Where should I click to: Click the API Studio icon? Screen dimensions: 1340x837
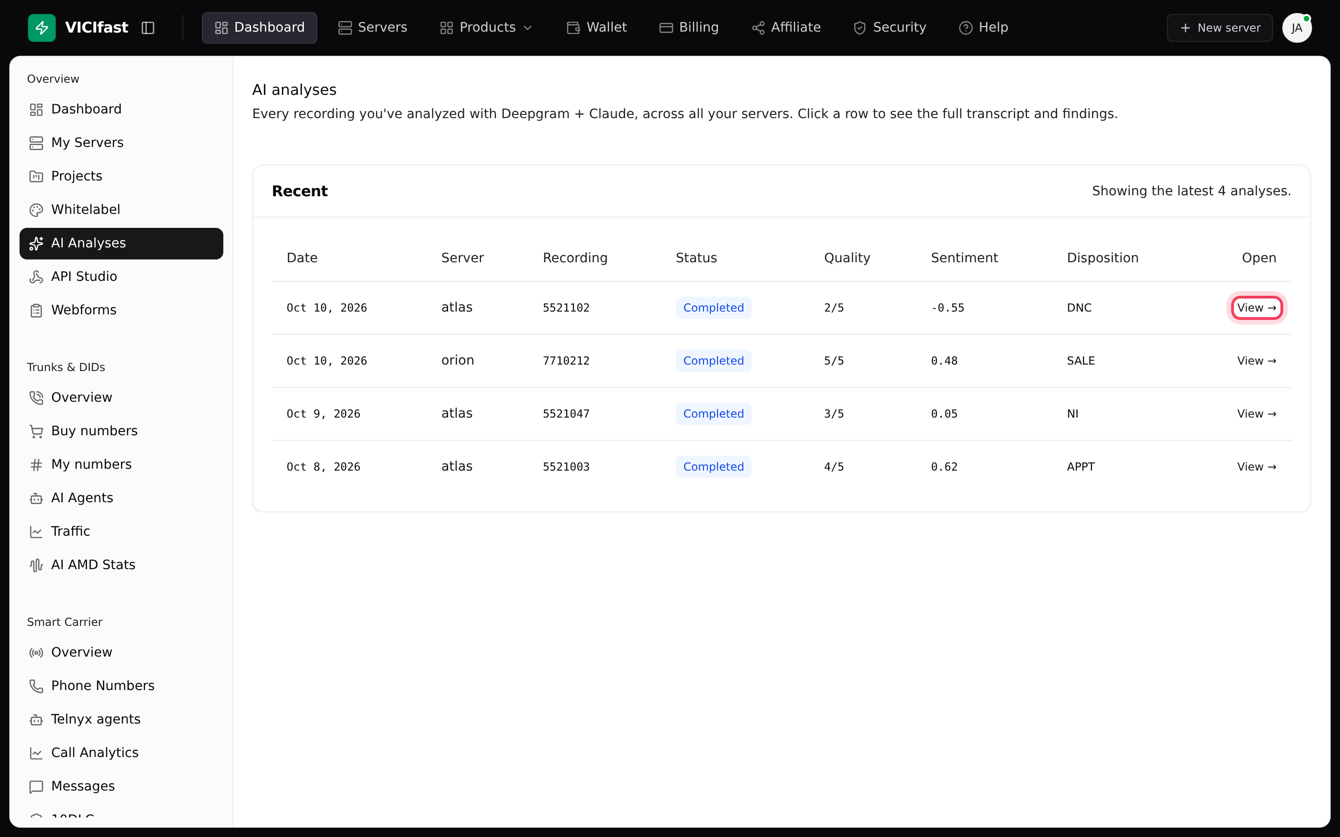[x=36, y=277]
